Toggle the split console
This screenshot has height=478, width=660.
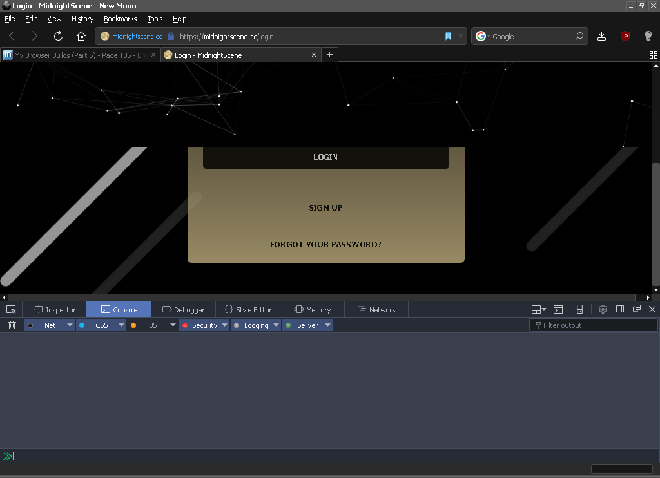point(558,309)
